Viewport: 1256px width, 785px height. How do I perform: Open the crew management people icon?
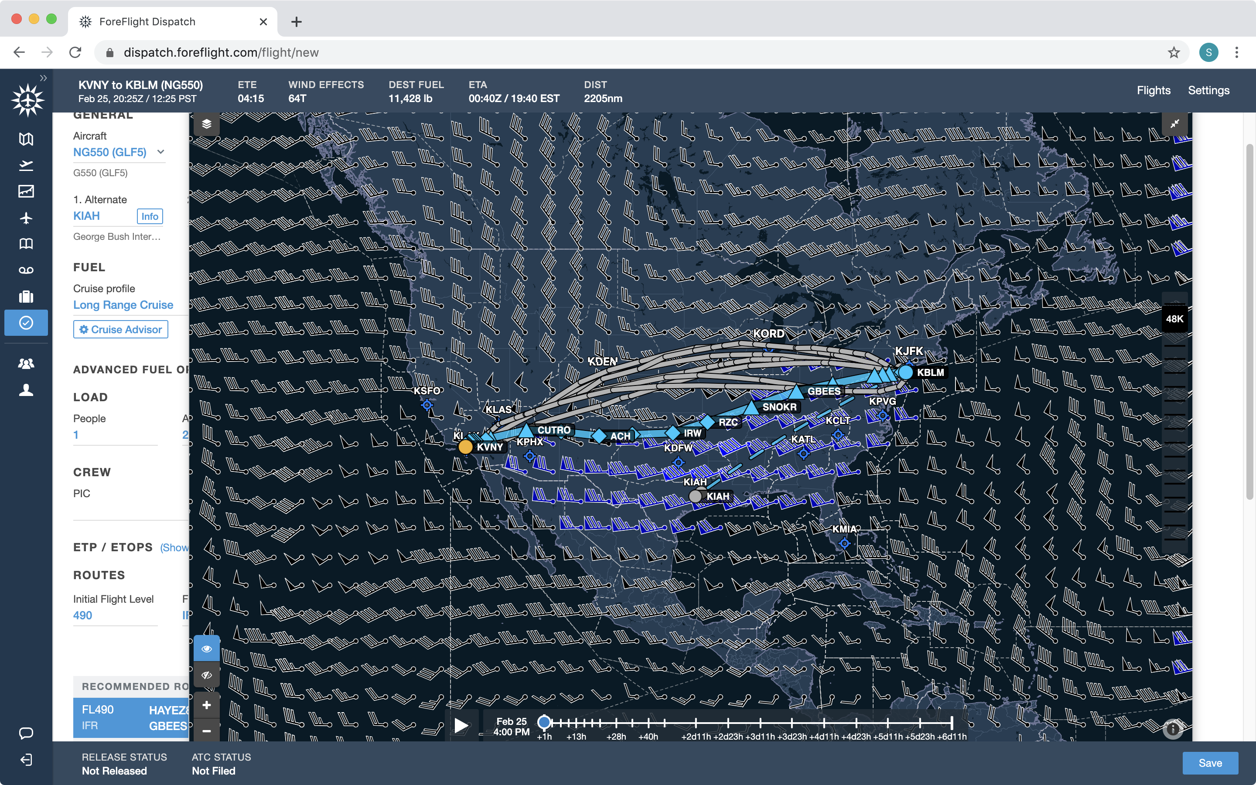(x=26, y=362)
